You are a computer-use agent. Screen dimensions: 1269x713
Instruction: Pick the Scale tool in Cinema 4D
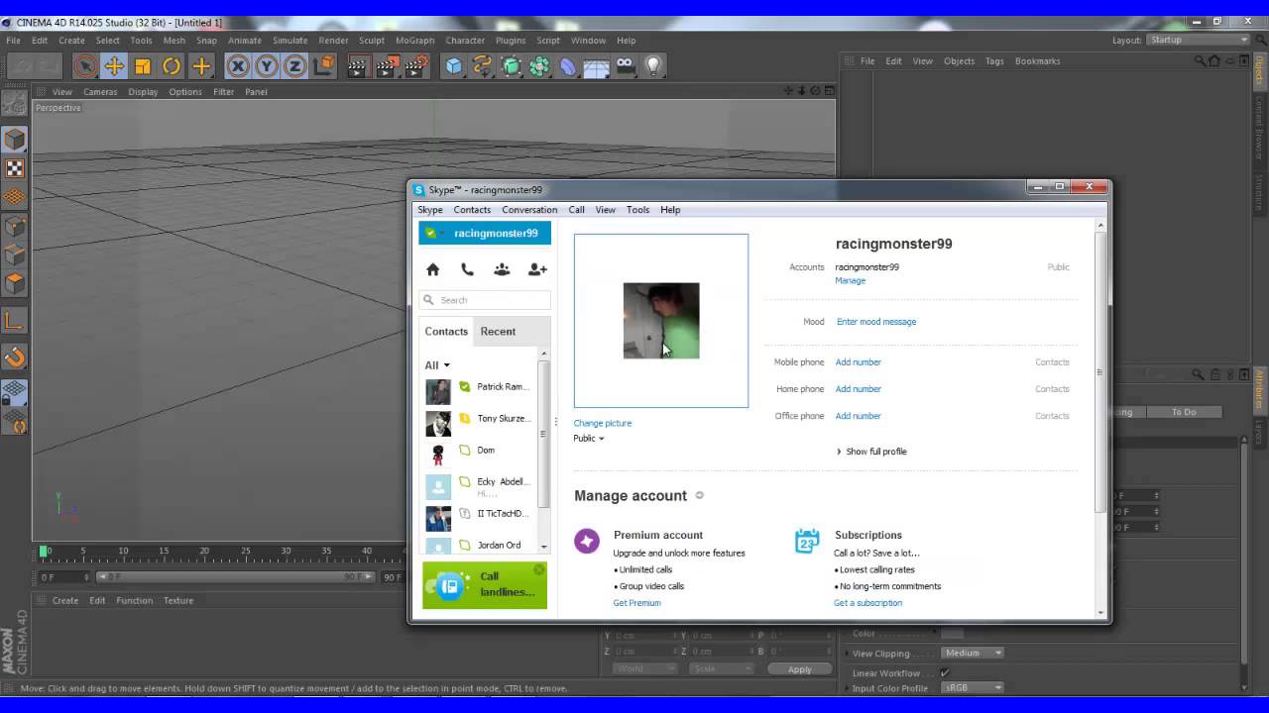[x=143, y=66]
